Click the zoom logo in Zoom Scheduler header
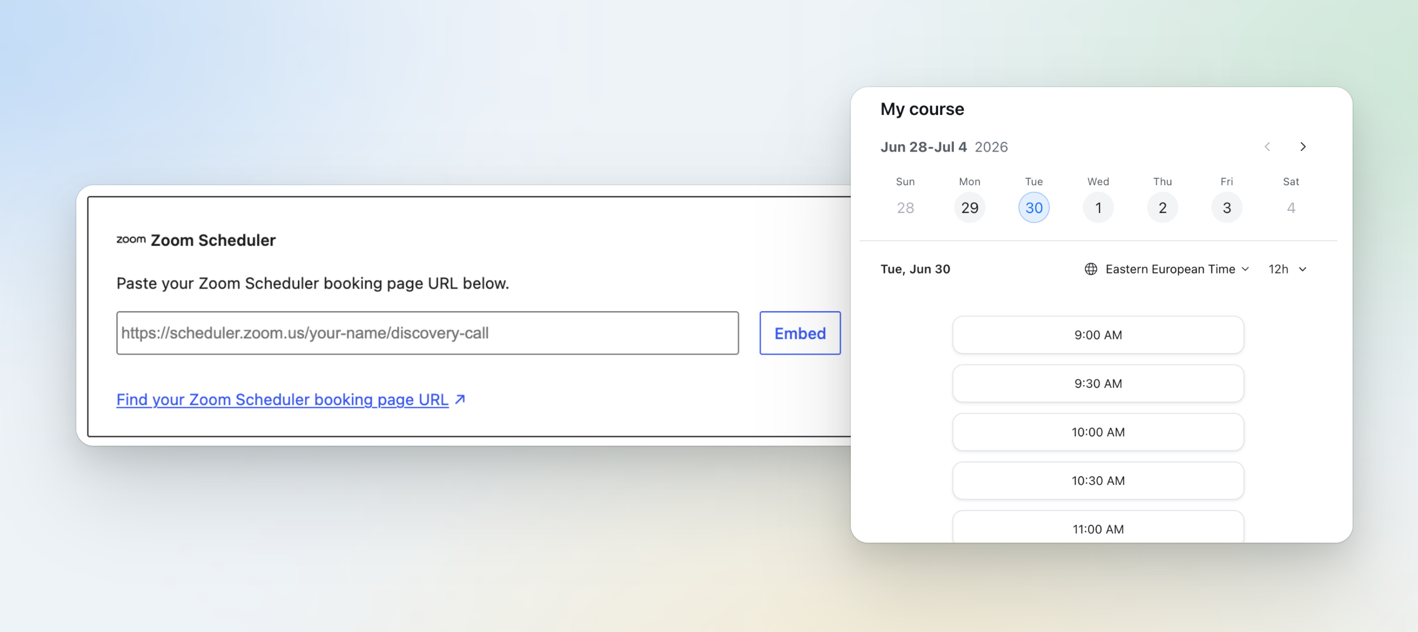 [x=131, y=239]
